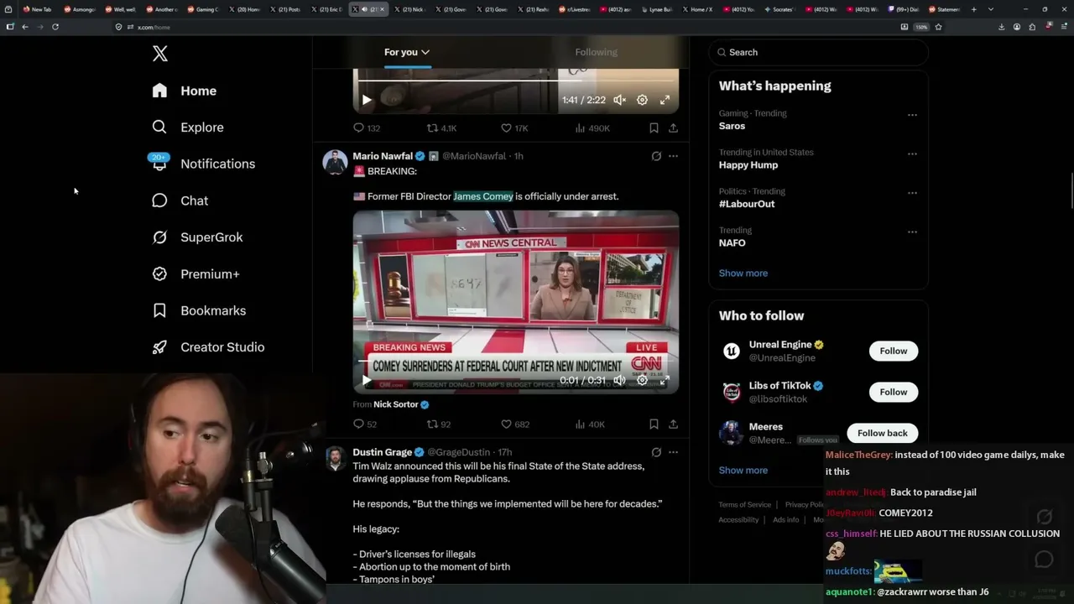
Task: Reload the page in the browser toolbar
Action: click(55, 27)
